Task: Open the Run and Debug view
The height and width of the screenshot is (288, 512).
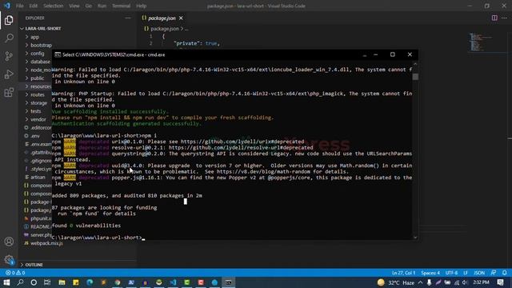Action: pos(9,74)
